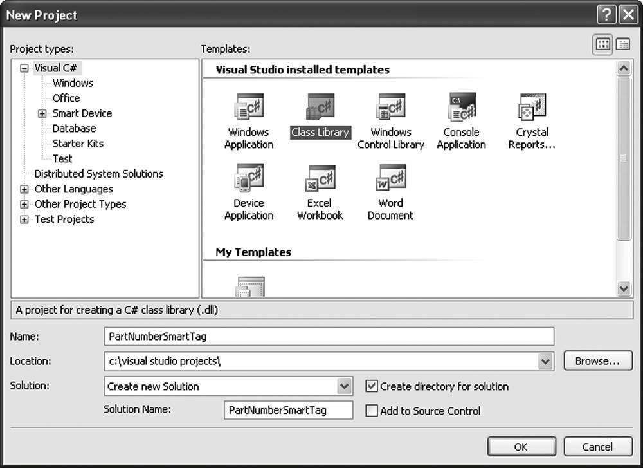The height and width of the screenshot is (468, 643).
Task: Select the Other Languages label
Action: [74, 189]
